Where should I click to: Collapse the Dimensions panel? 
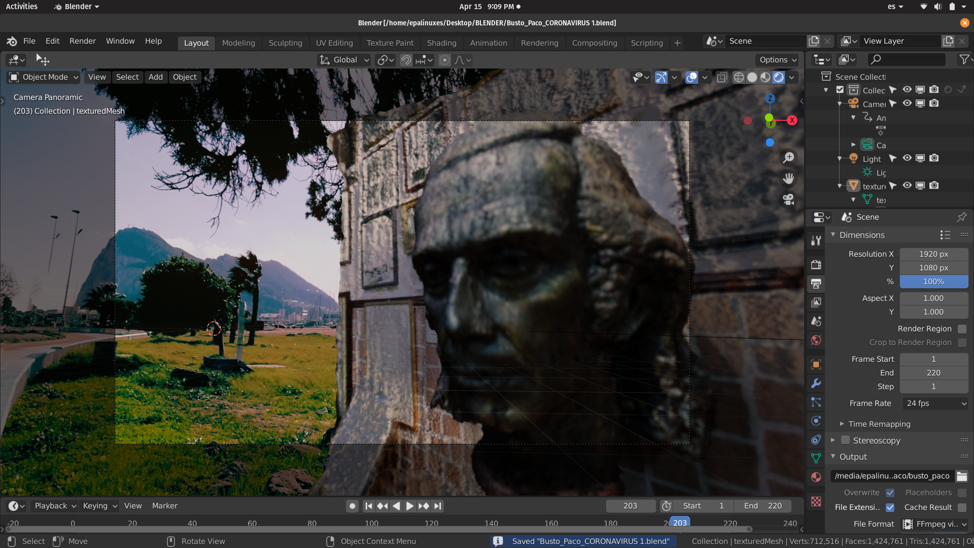(832, 235)
